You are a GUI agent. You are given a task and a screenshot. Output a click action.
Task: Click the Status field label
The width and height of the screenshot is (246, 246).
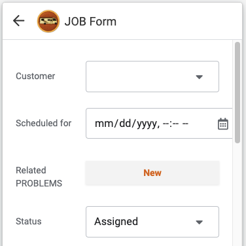[x=29, y=221]
